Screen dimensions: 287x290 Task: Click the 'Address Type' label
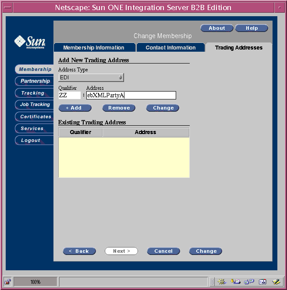tap(73, 70)
